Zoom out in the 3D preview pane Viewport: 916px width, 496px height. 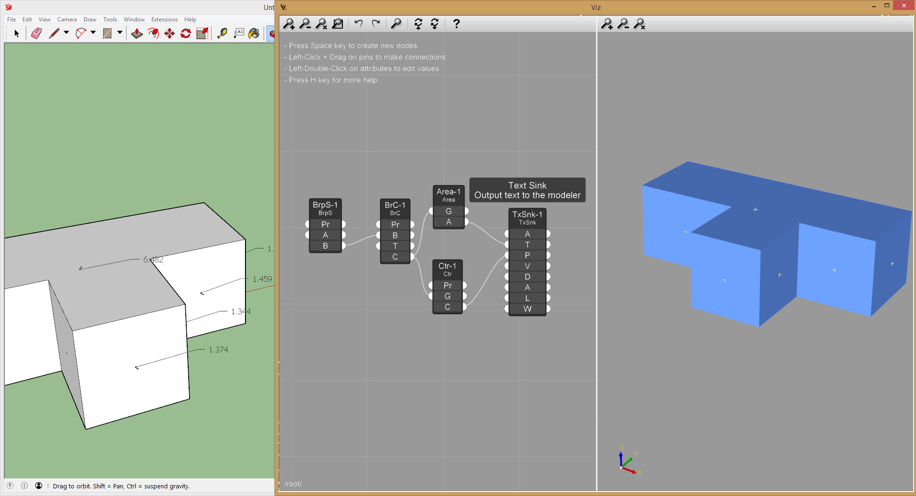click(623, 24)
